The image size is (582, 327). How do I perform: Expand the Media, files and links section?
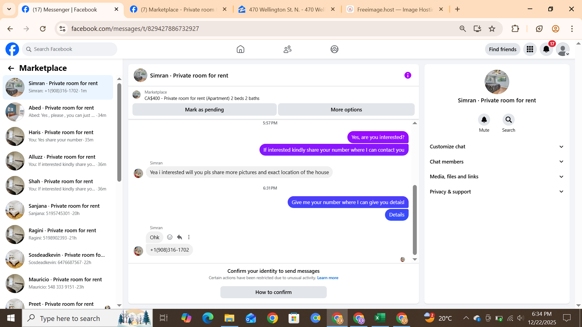497,177
